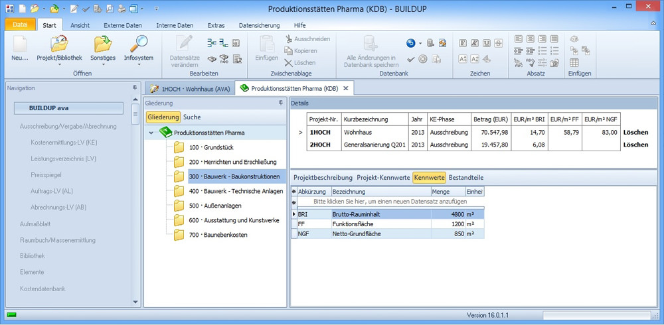Open the Extras ribbon tab
This screenshot has height=325, width=664.
216,25
